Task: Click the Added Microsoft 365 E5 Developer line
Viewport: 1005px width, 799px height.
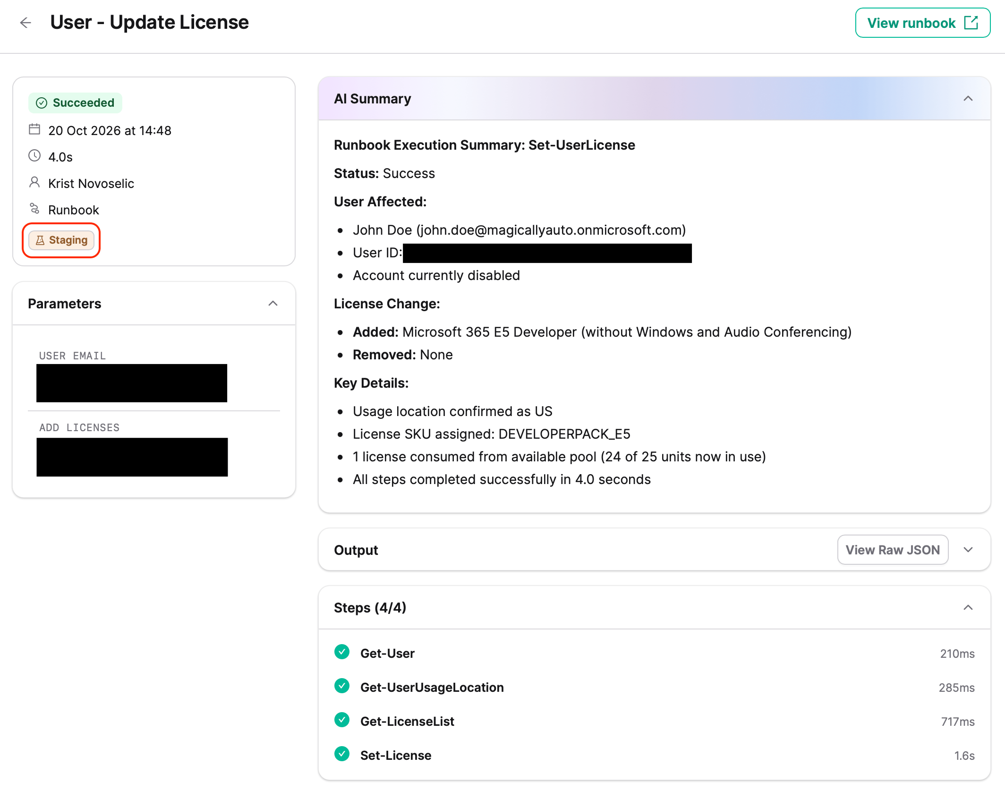Action: (x=602, y=332)
